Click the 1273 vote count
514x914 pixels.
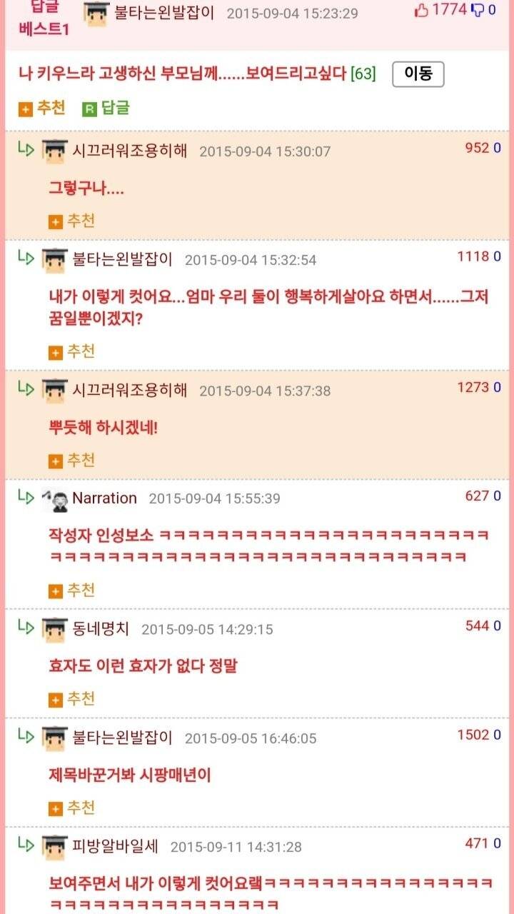point(473,387)
